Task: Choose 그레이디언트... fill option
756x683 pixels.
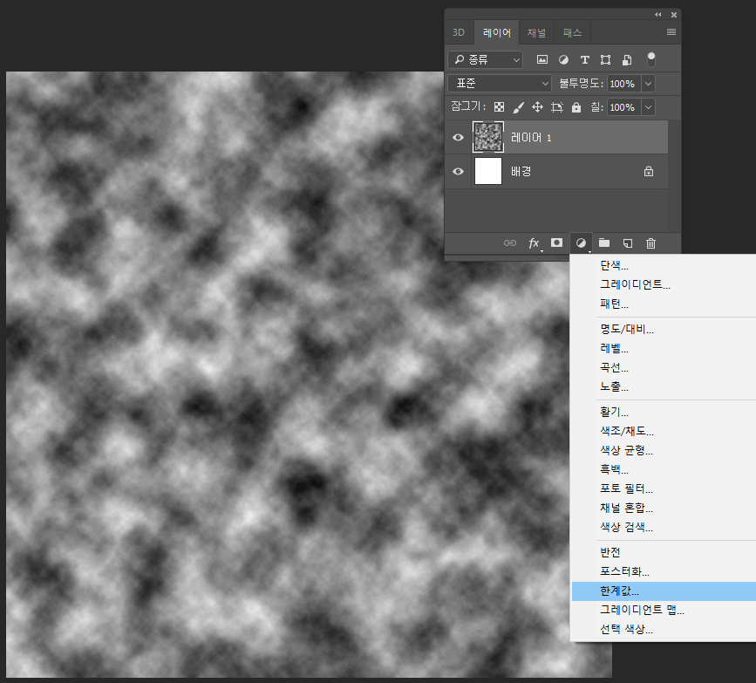Action: (663, 284)
